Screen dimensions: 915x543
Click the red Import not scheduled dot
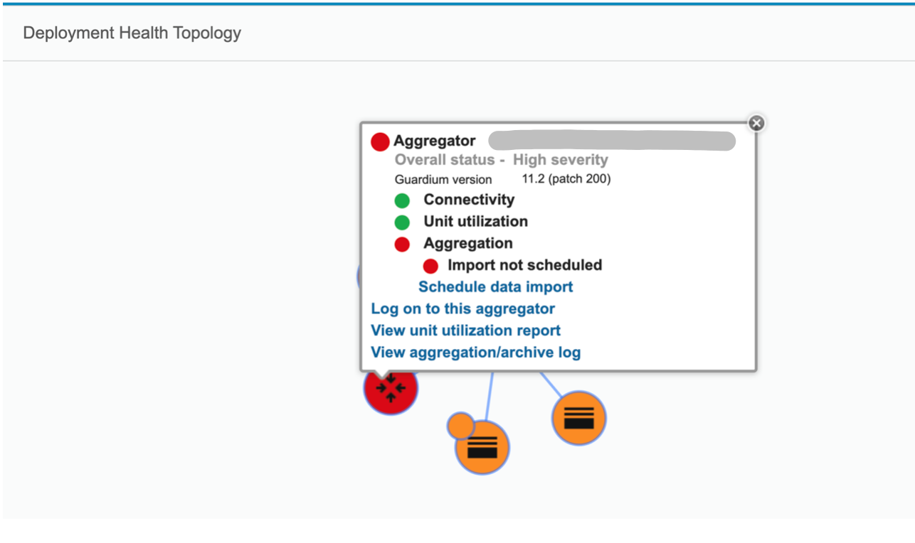click(430, 267)
